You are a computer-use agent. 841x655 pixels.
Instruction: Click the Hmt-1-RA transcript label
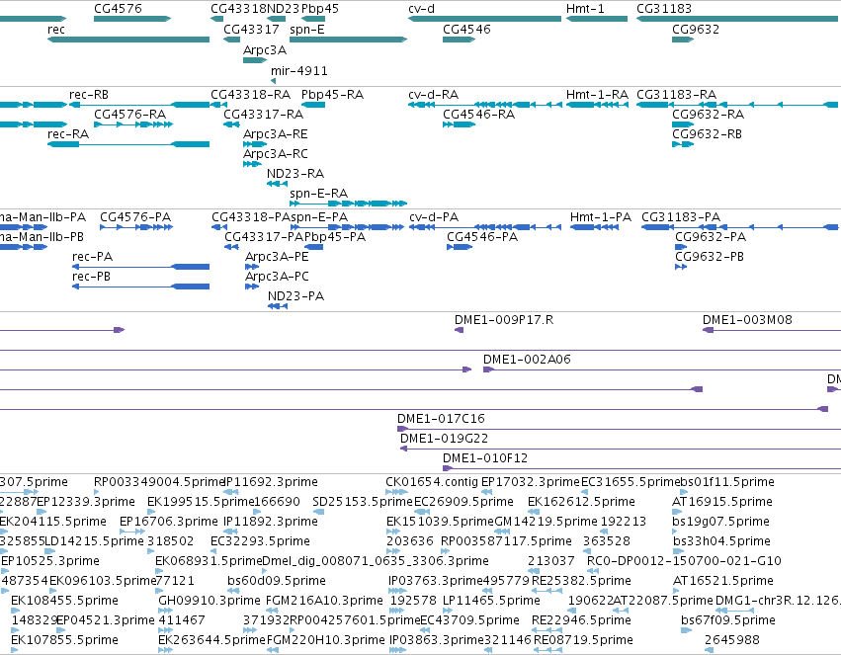point(598,95)
